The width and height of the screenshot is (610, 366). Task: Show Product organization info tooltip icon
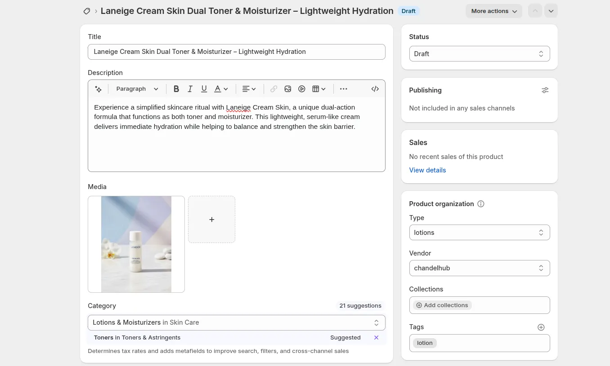coord(481,204)
